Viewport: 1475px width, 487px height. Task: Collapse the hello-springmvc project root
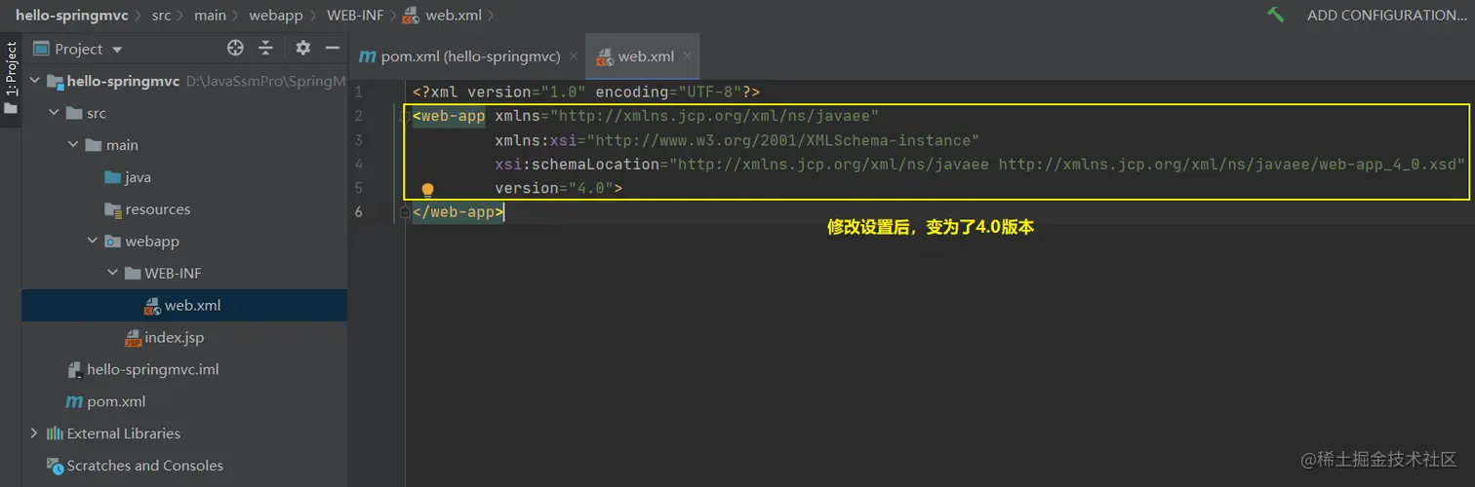[x=35, y=82]
